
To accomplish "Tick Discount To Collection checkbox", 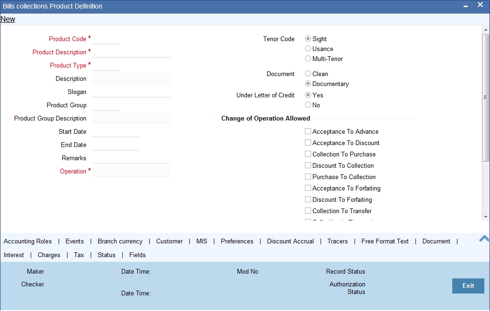I will pyautogui.click(x=308, y=165).
